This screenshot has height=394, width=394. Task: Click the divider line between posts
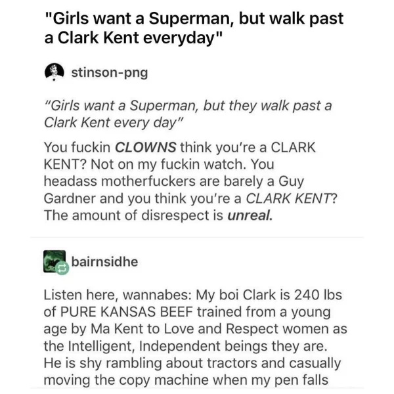197,237
